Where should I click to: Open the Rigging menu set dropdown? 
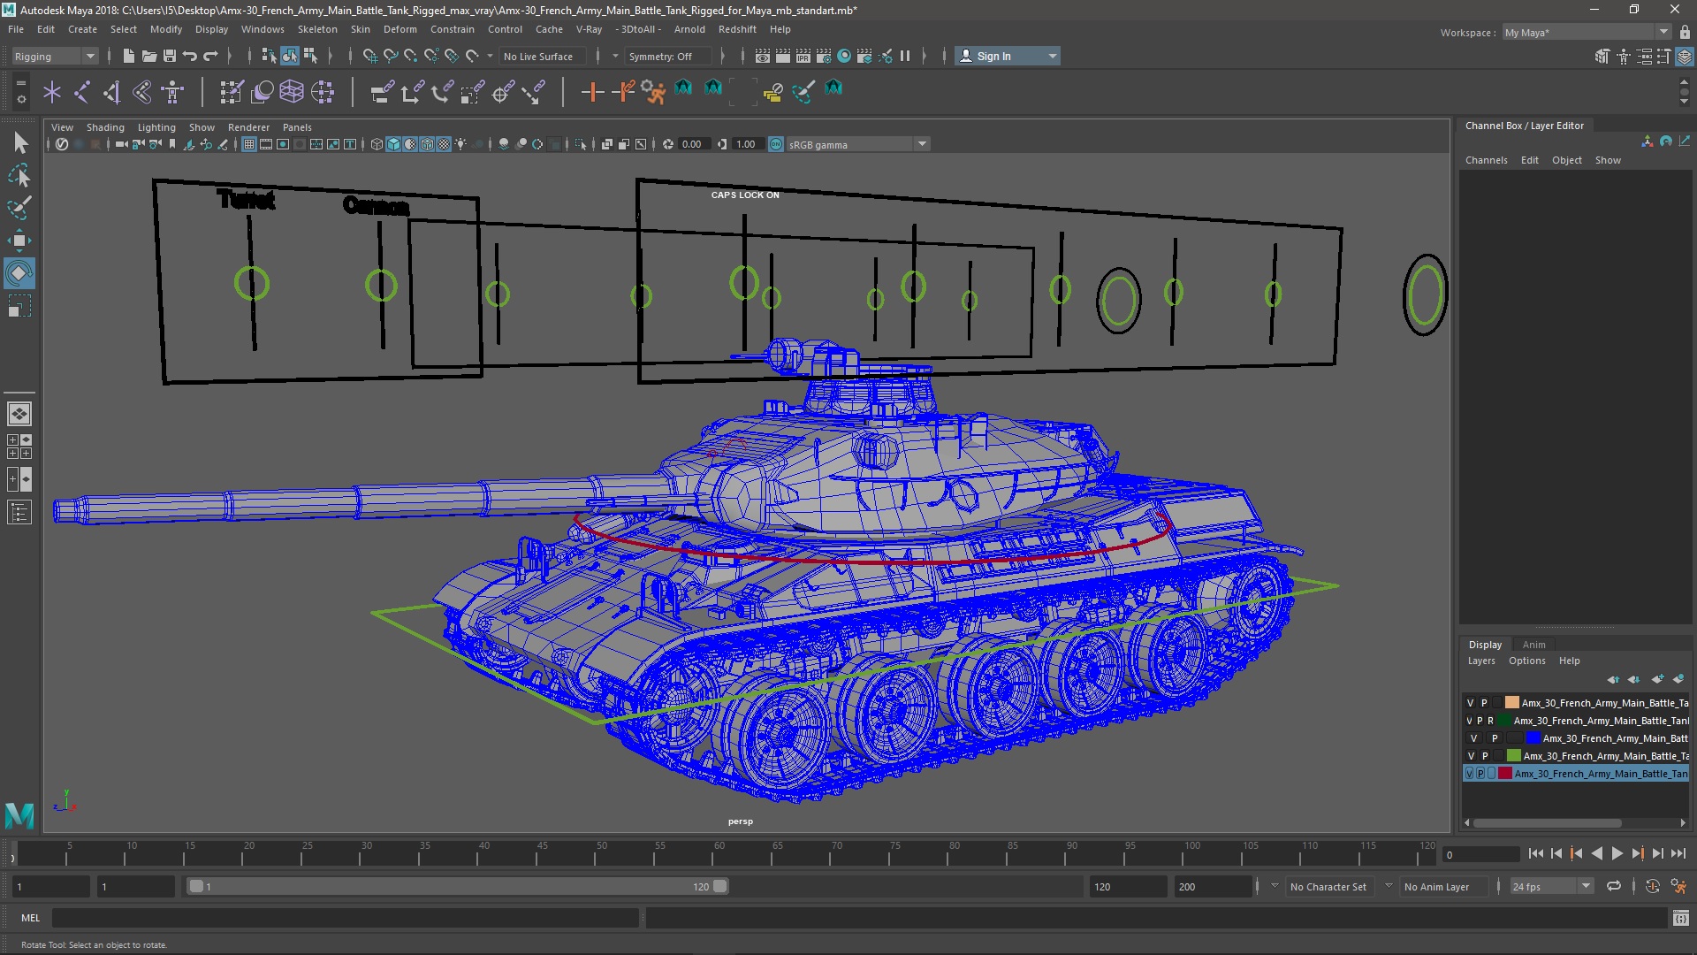coord(55,56)
